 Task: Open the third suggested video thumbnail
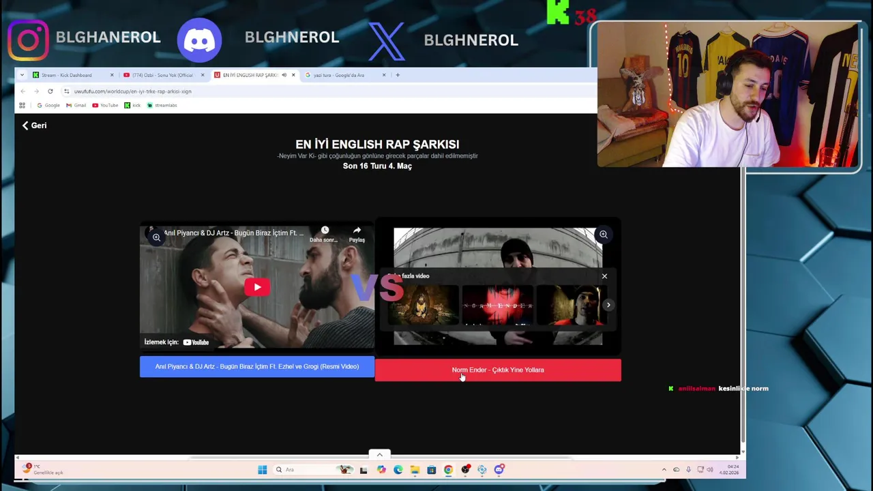click(570, 305)
